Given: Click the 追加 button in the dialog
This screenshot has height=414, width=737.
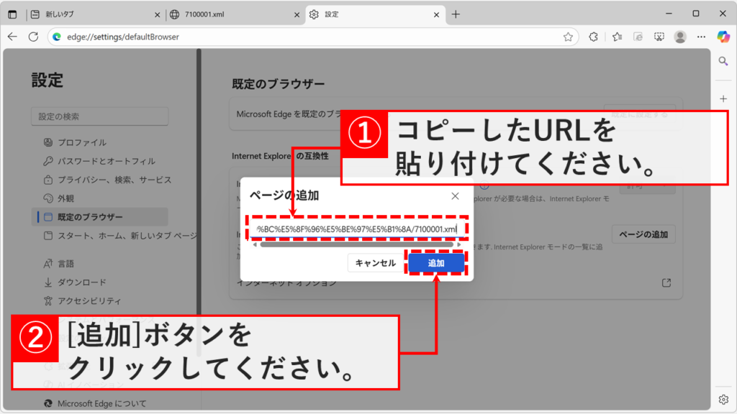Looking at the screenshot, I should point(438,262).
